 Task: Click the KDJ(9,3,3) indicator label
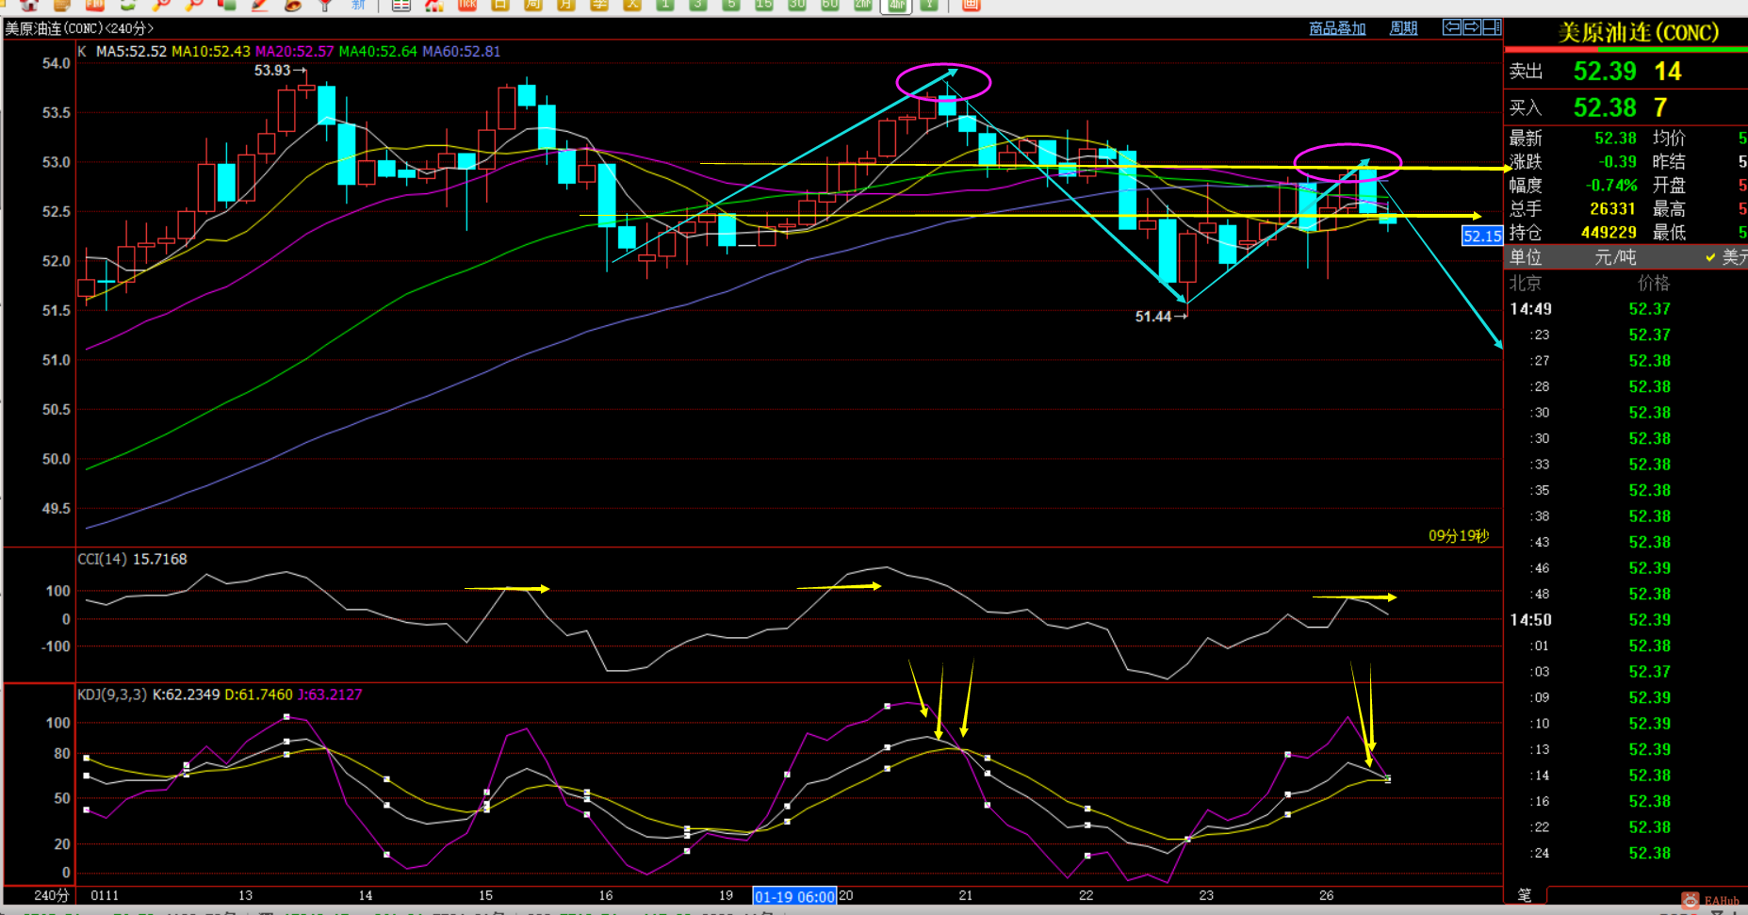(112, 695)
